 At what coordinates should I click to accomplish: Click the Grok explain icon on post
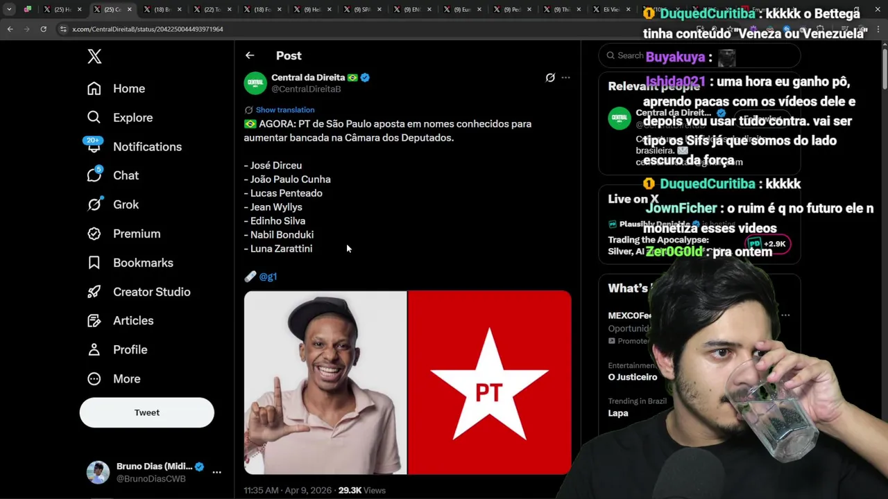click(x=550, y=78)
